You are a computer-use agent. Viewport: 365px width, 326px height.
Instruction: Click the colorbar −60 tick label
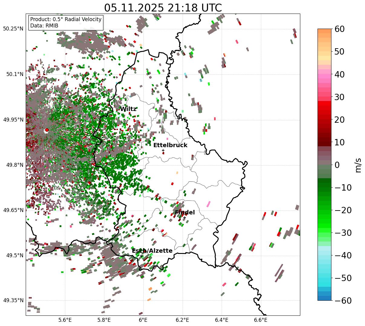[x=343, y=300]
